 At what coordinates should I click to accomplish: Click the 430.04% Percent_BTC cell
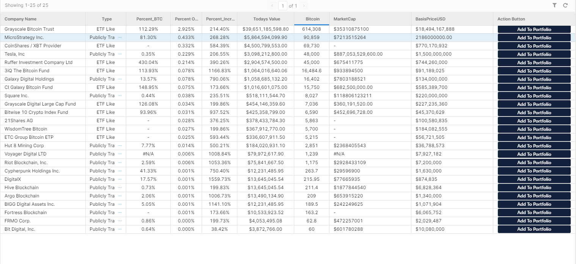click(148, 62)
